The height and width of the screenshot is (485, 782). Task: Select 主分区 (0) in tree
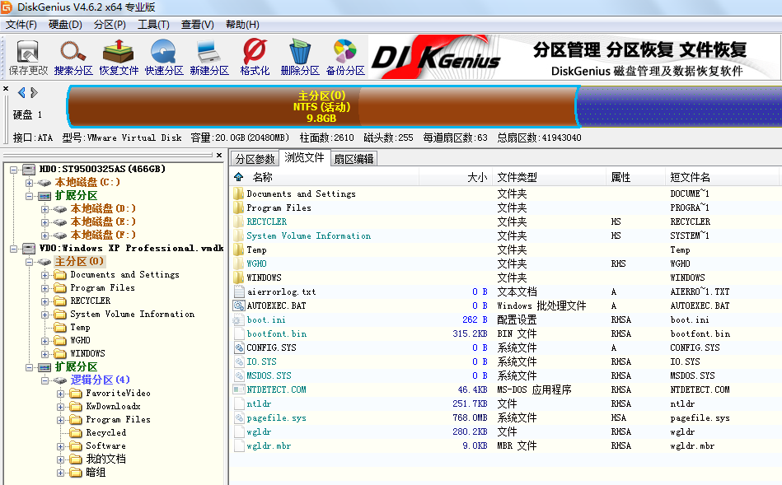[79, 261]
